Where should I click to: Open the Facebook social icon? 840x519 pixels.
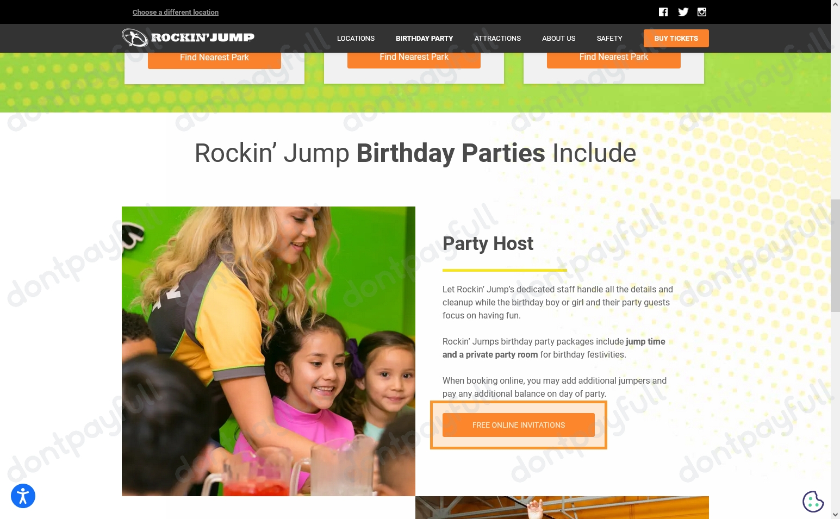(663, 12)
